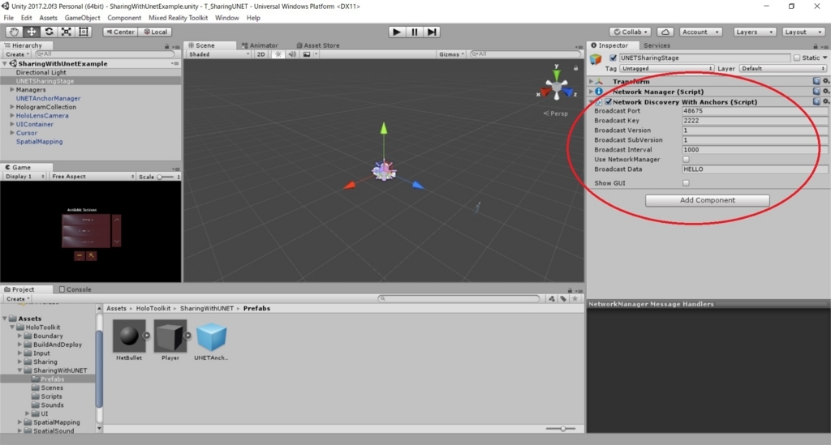The height and width of the screenshot is (445, 831).
Task: Expand the Managers hierarchy item
Action: coord(12,89)
